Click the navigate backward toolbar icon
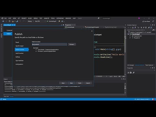156x117 pixels. 3,21
